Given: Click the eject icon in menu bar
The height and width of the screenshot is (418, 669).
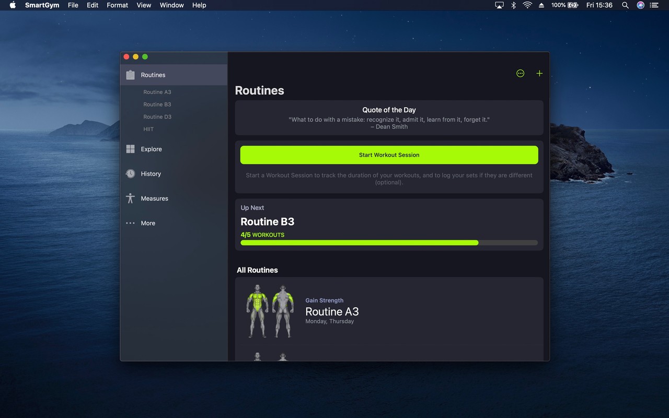Looking at the screenshot, I should pyautogui.click(x=541, y=5).
